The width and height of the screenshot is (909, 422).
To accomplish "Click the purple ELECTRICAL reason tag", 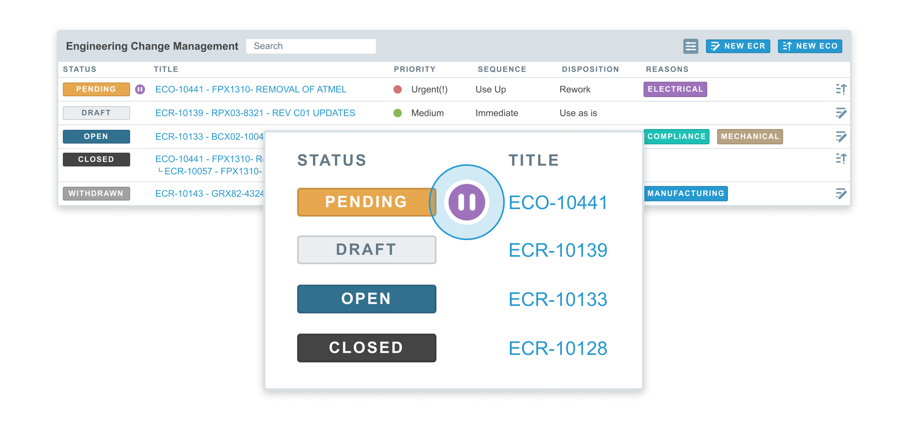I will (x=675, y=89).
